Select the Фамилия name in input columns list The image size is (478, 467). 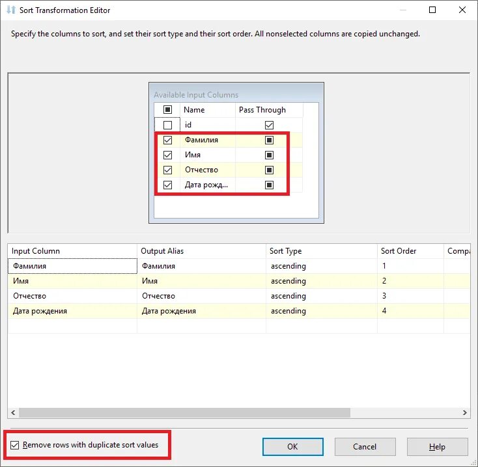(x=208, y=140)
